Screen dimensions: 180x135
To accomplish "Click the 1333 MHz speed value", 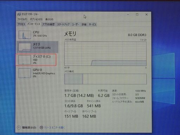I will point(141,91).
